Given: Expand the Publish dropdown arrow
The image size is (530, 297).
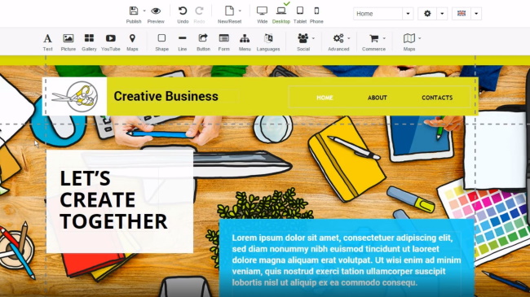Looking at the screenshot, I should (x=144, y=11).
